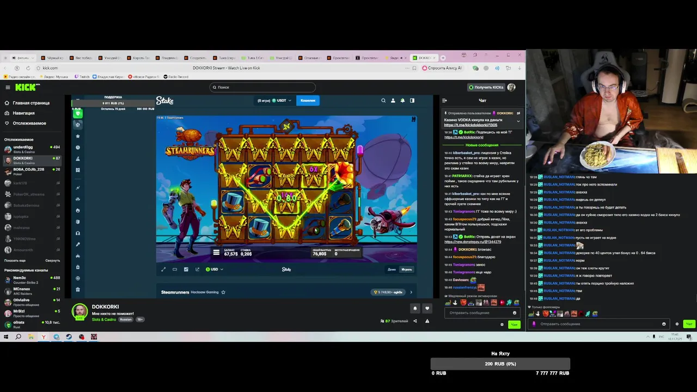The width and height of the screenshot is (697, 392).
Task: Click the KICK logo
Action: pyautogui.click(x=26, y=87)
